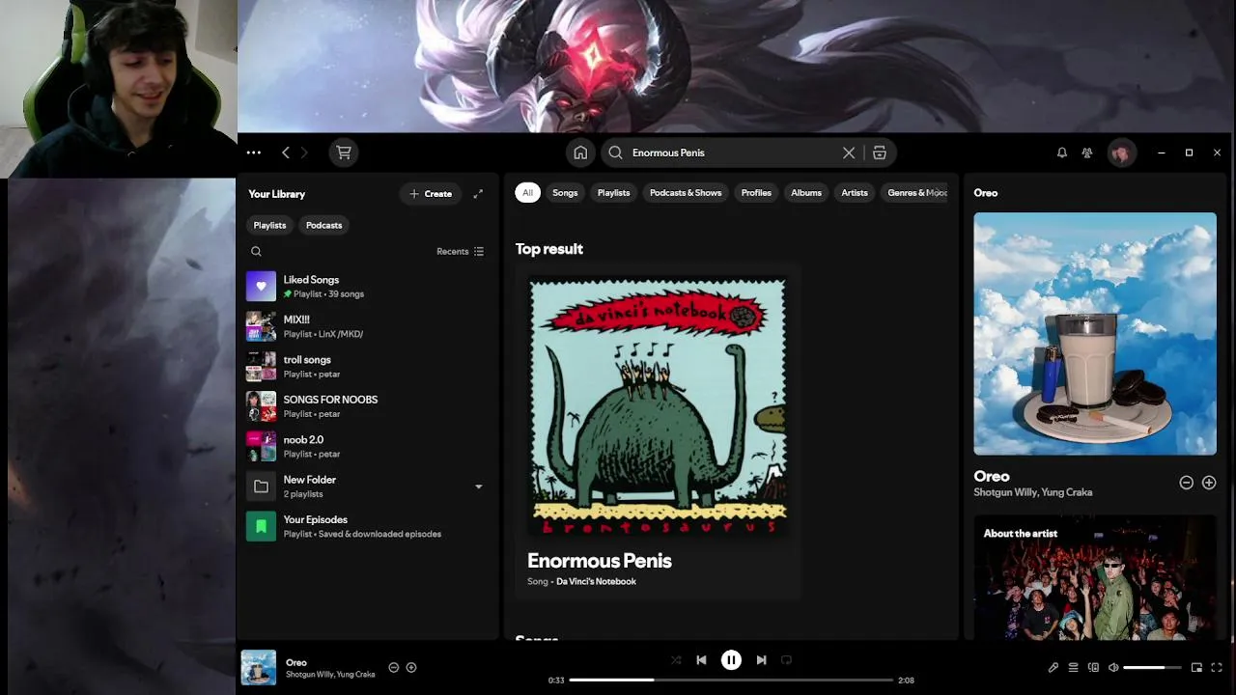Viewport: 1236px width, 695px height.
Task: Open the Browse icon in search bar
Action: (880, 153)
